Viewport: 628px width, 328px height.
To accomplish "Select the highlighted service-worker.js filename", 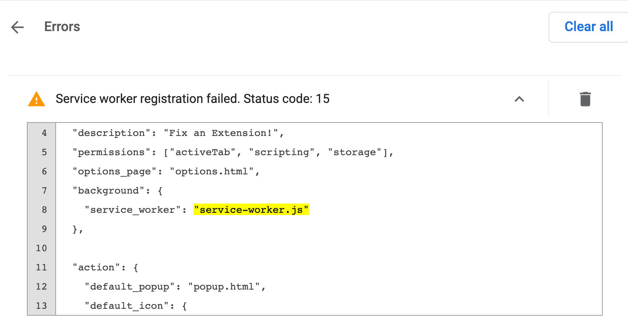I will coord(251,210).
